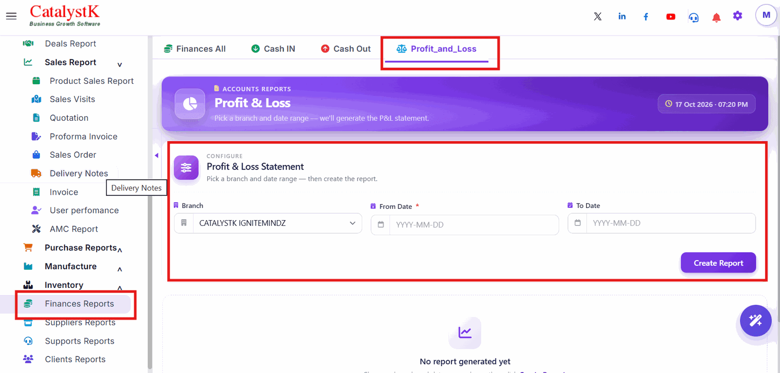The width and height of the screenshot is (780, 373).
Task: Click the 'Profit & Loss Statement' heading
Action: [x=255, y=167]
